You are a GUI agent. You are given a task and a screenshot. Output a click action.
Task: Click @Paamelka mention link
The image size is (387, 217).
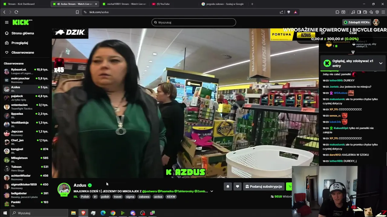(x=166, y=191)
